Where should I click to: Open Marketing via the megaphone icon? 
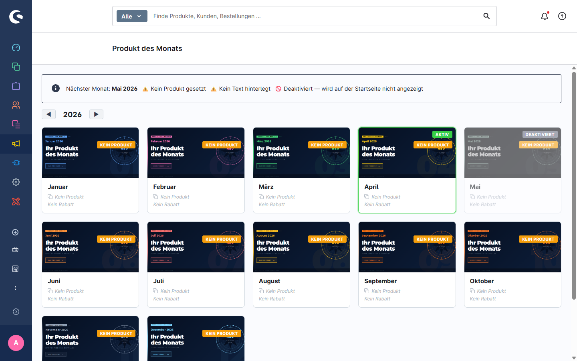coord(16,143)
